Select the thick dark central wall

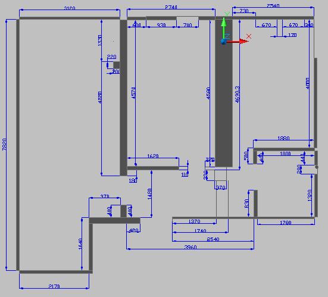[224, 93]
